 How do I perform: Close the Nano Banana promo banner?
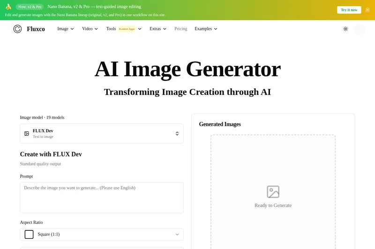[x=367, y=10]
